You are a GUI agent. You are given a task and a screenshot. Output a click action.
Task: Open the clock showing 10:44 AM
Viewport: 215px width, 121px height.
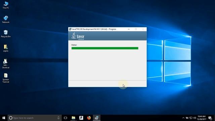pyautogui.click(x=202, y=118)
